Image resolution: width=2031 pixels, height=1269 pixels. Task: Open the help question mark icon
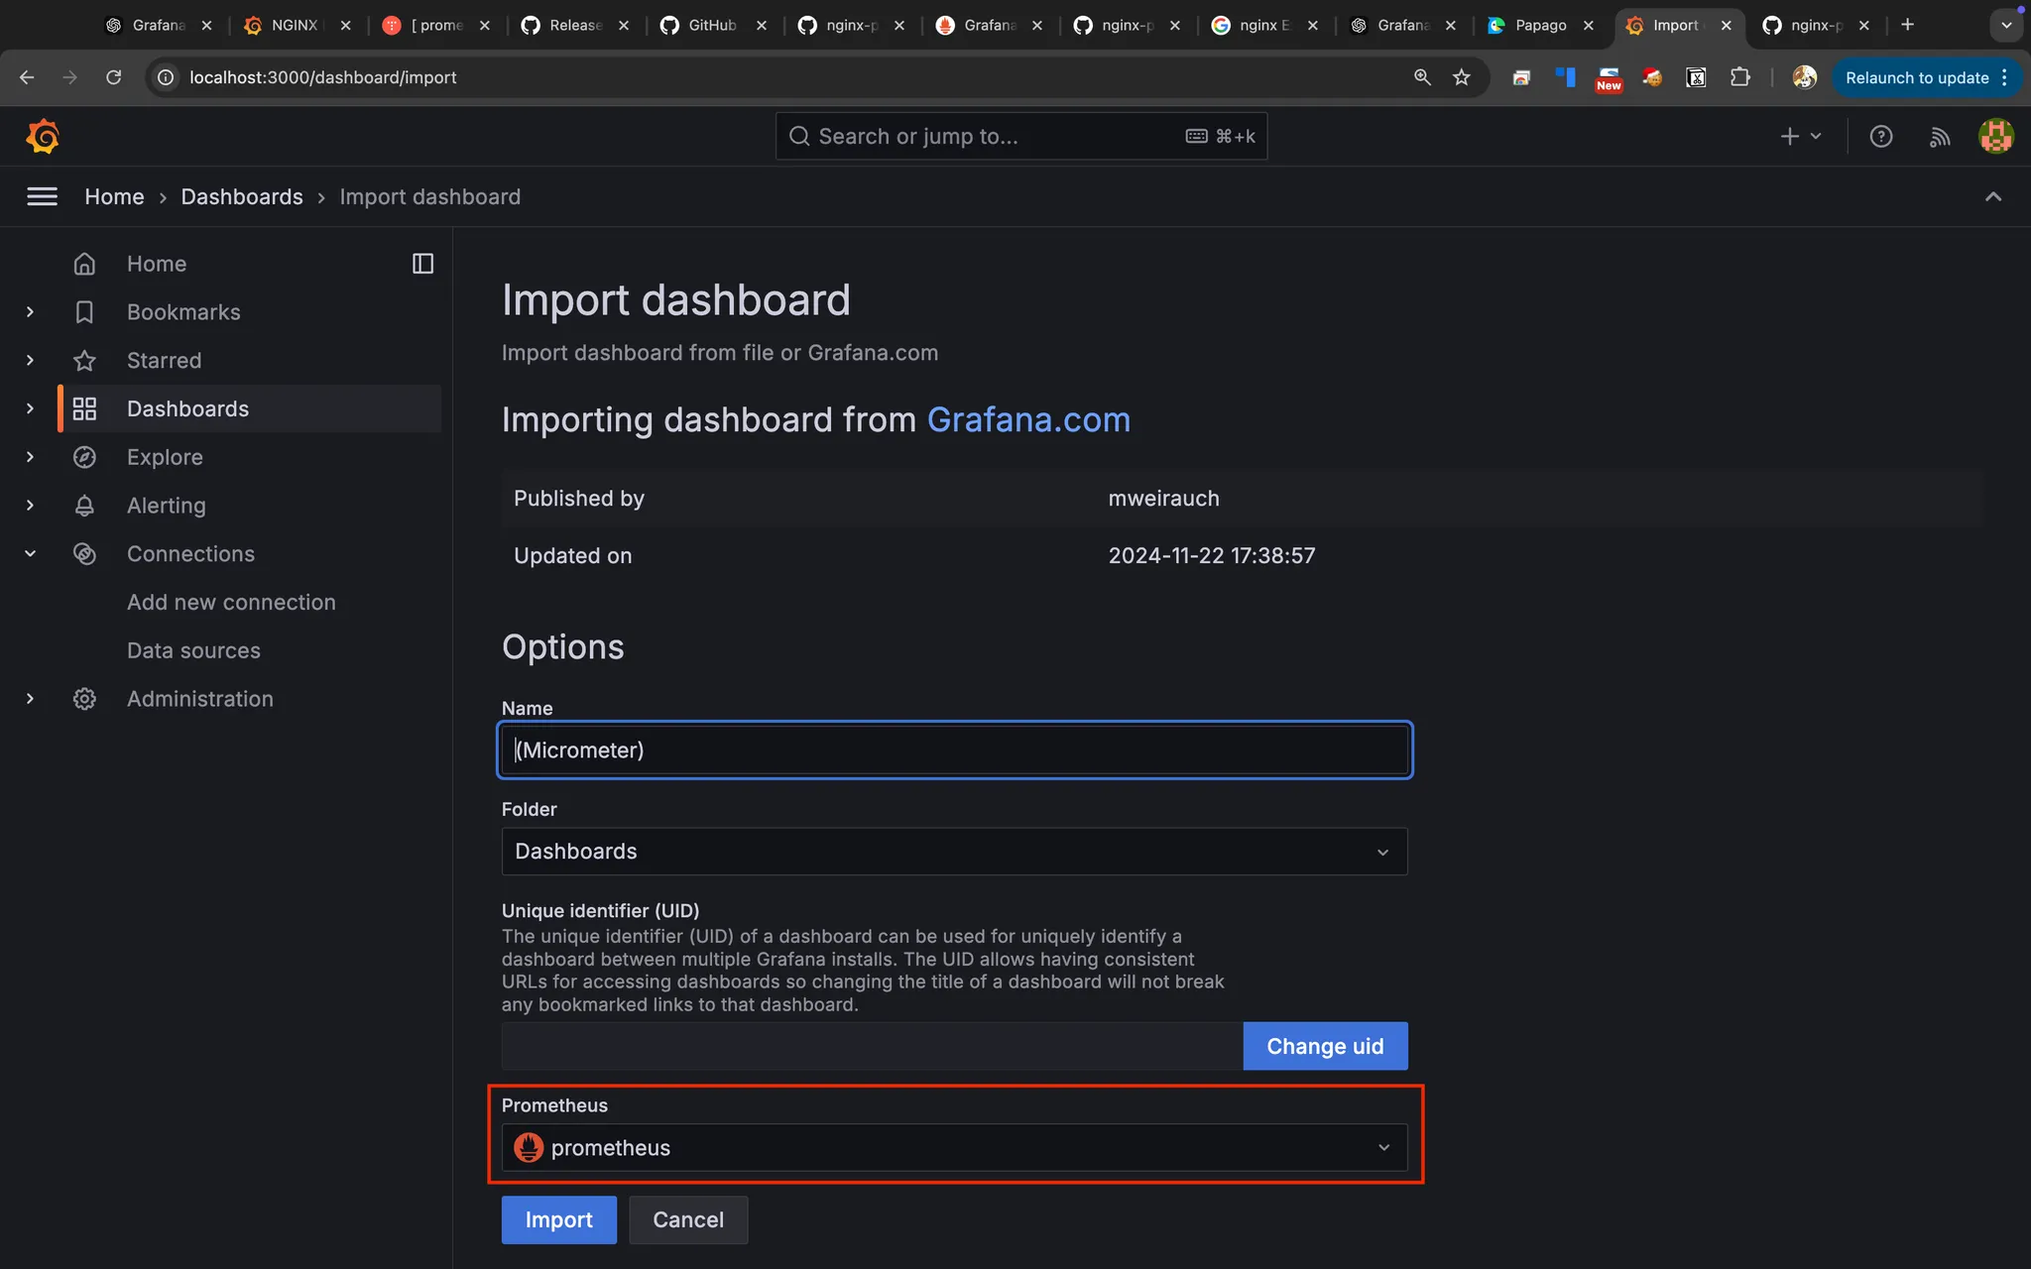(x=1880, y=136)
